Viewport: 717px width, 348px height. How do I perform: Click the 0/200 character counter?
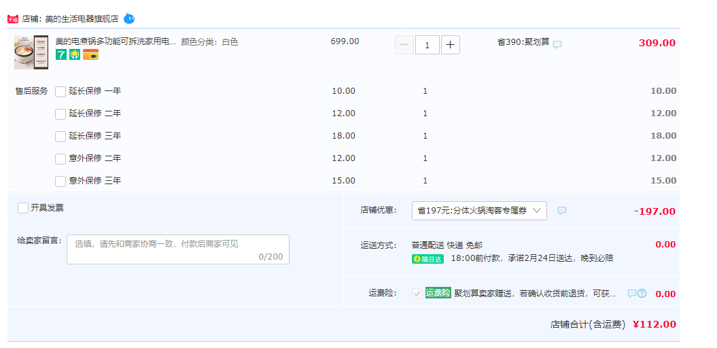pos(270,256)
